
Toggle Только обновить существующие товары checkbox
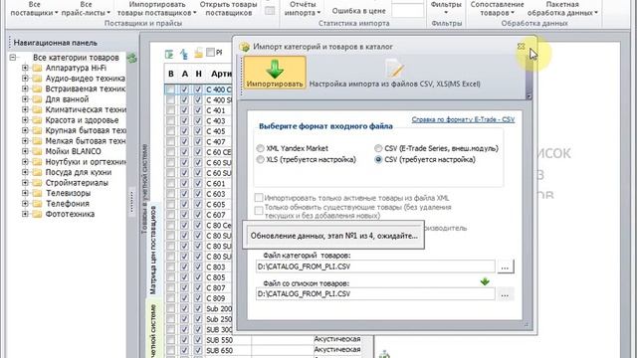(259, 210)
